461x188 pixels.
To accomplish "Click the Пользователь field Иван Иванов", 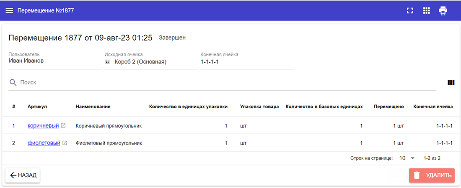I will click(x=54, y=61).
